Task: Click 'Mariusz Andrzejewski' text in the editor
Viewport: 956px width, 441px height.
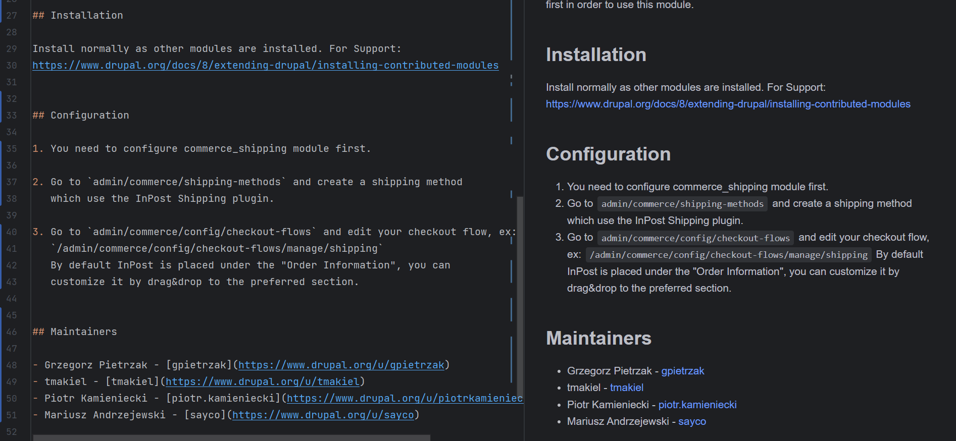Action: [x=105, y=415]
